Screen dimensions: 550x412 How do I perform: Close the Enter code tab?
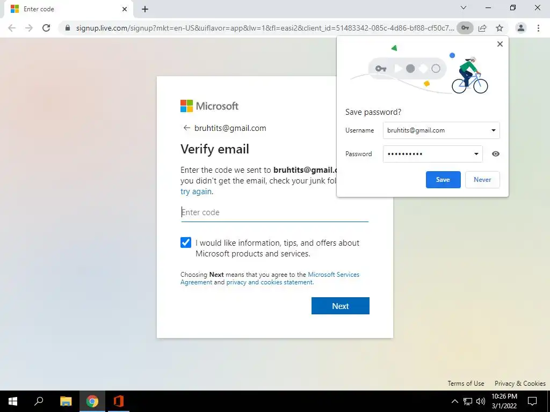point(125,9)
